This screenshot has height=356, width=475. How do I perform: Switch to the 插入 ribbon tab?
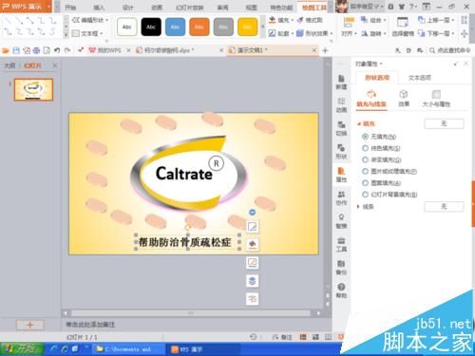pos(99,8)
